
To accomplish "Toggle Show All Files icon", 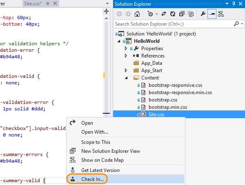I will [191, 14].
